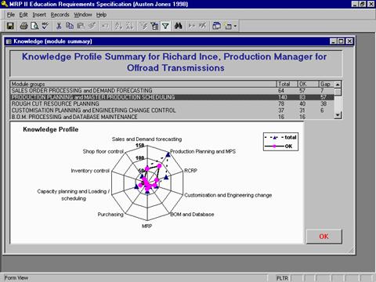Viewport: 376px width, 282px height.
Task: Open the Insert menu
Action: pyautogui.click(x=39, y=15)
